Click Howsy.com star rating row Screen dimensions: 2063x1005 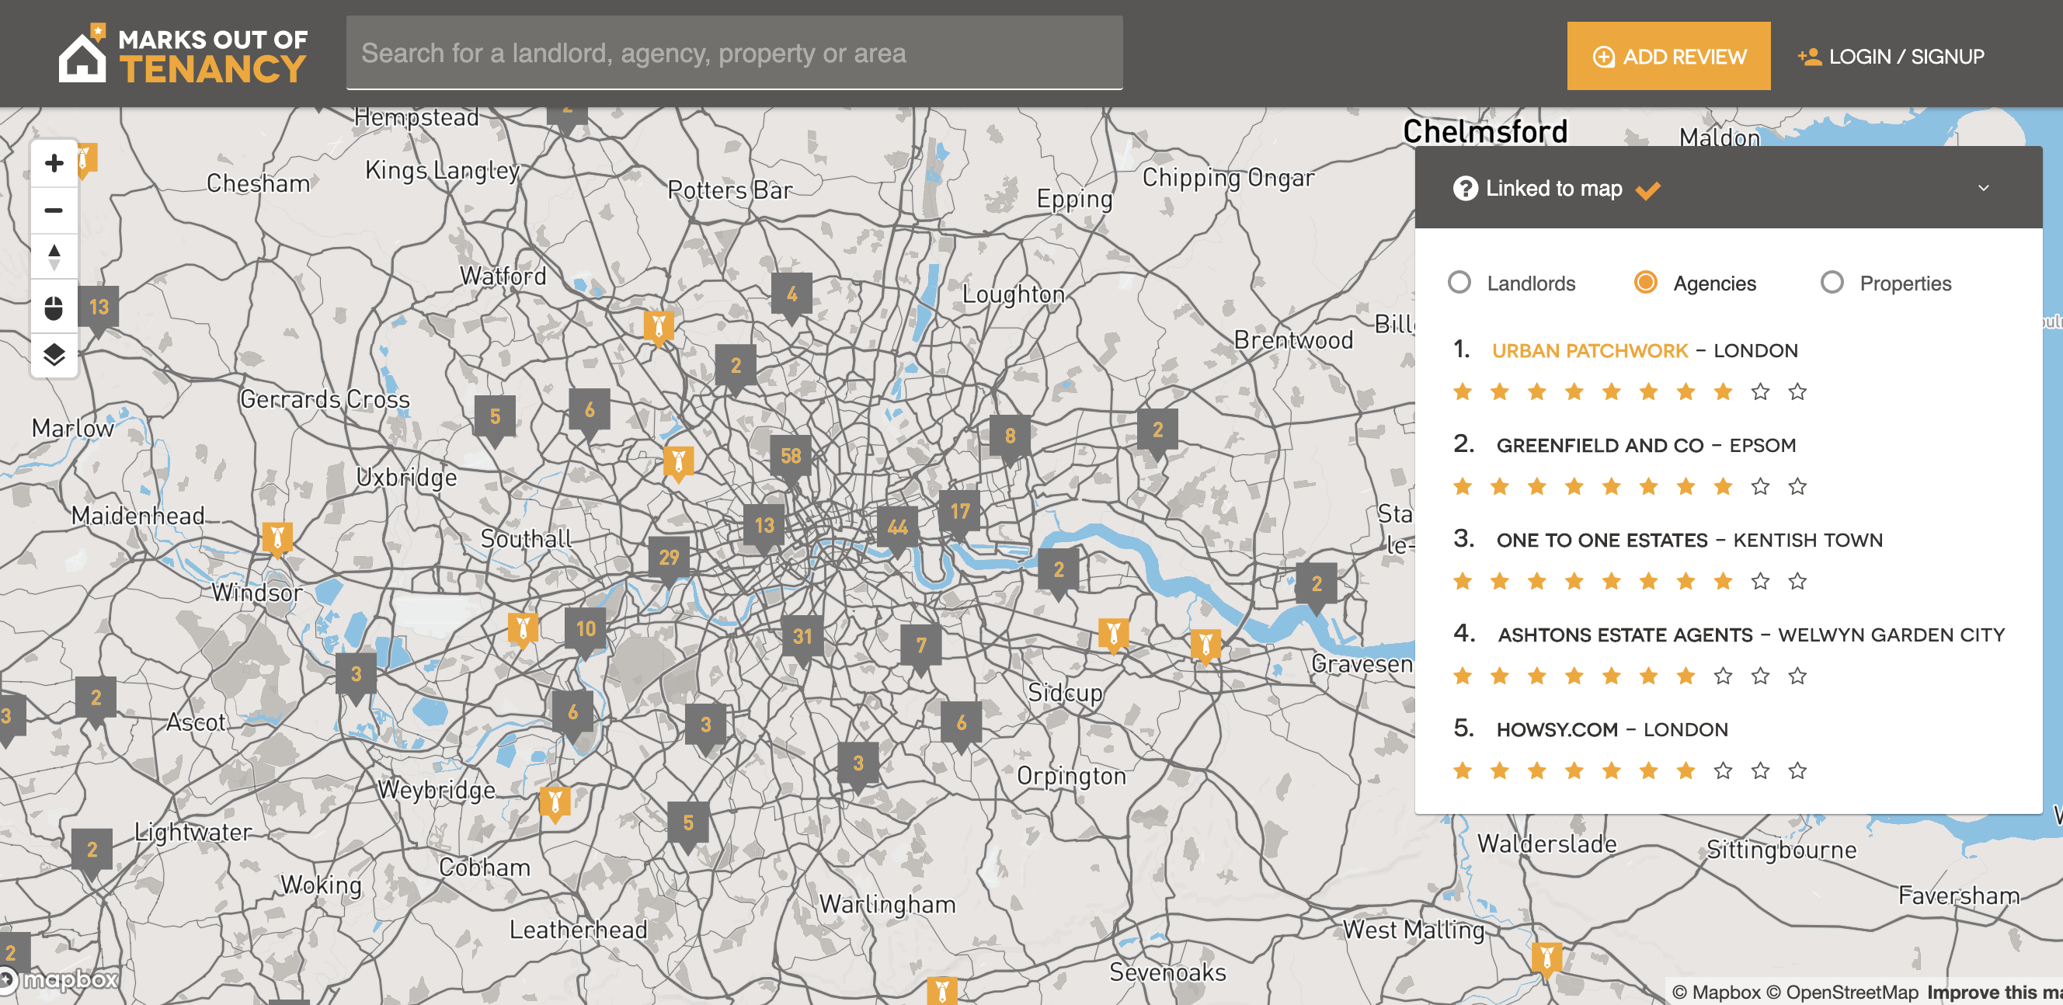[1629, 770]
